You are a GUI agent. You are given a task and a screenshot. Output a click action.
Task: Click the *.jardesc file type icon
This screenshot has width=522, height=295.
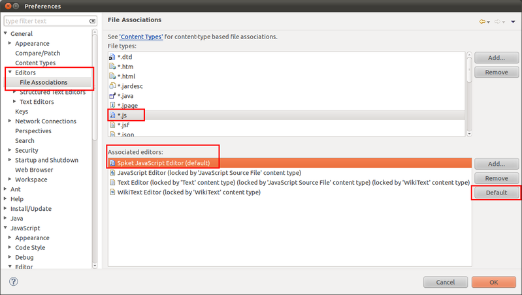tap(112, 86)
